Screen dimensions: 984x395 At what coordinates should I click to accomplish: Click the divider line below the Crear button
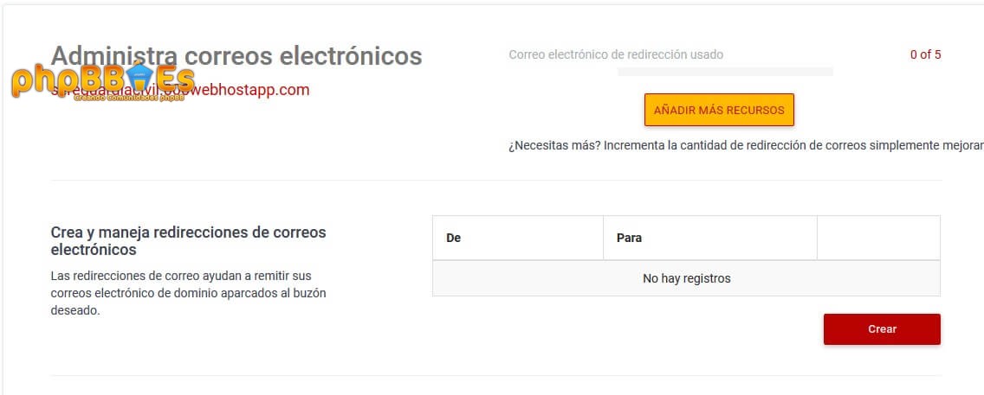(495, 376)
